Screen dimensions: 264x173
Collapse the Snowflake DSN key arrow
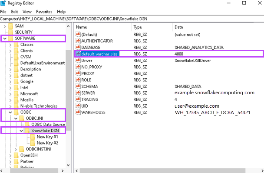[x=21, y=131]
